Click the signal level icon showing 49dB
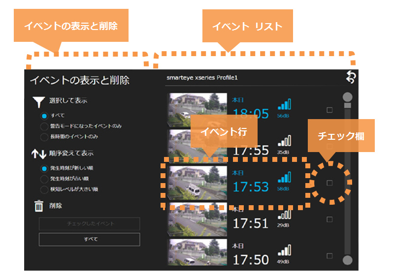The width and height of the screenshot is (394, 280). pyautogui.click(x=284, y=251)
